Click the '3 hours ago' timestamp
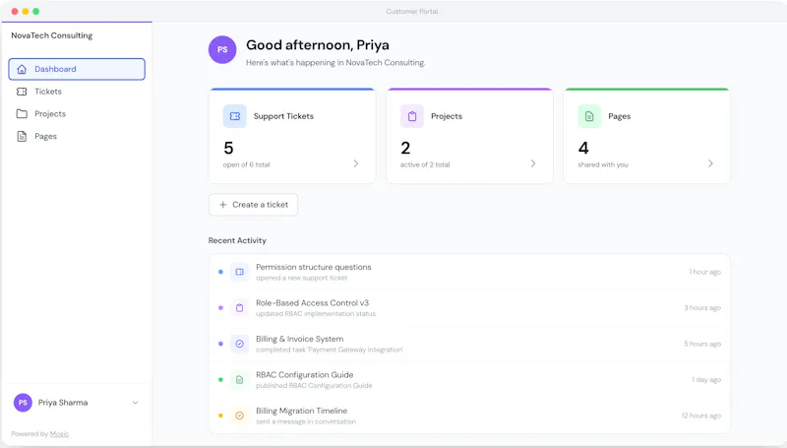Viewport: 787px width, 448px height. point(702,308)
